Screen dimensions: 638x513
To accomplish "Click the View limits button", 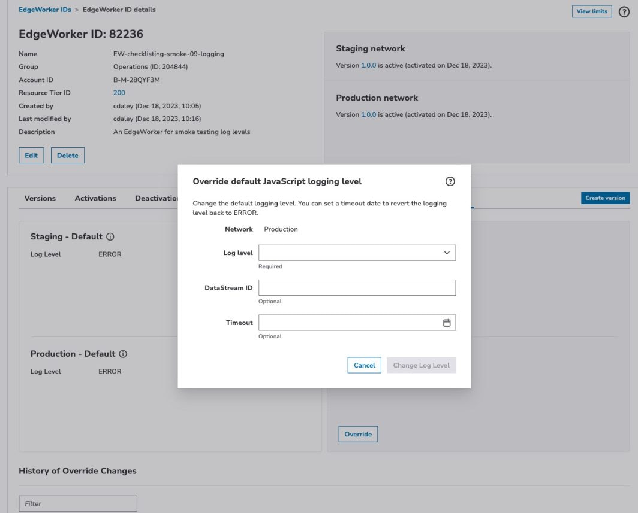I will [x=592, y=11].
